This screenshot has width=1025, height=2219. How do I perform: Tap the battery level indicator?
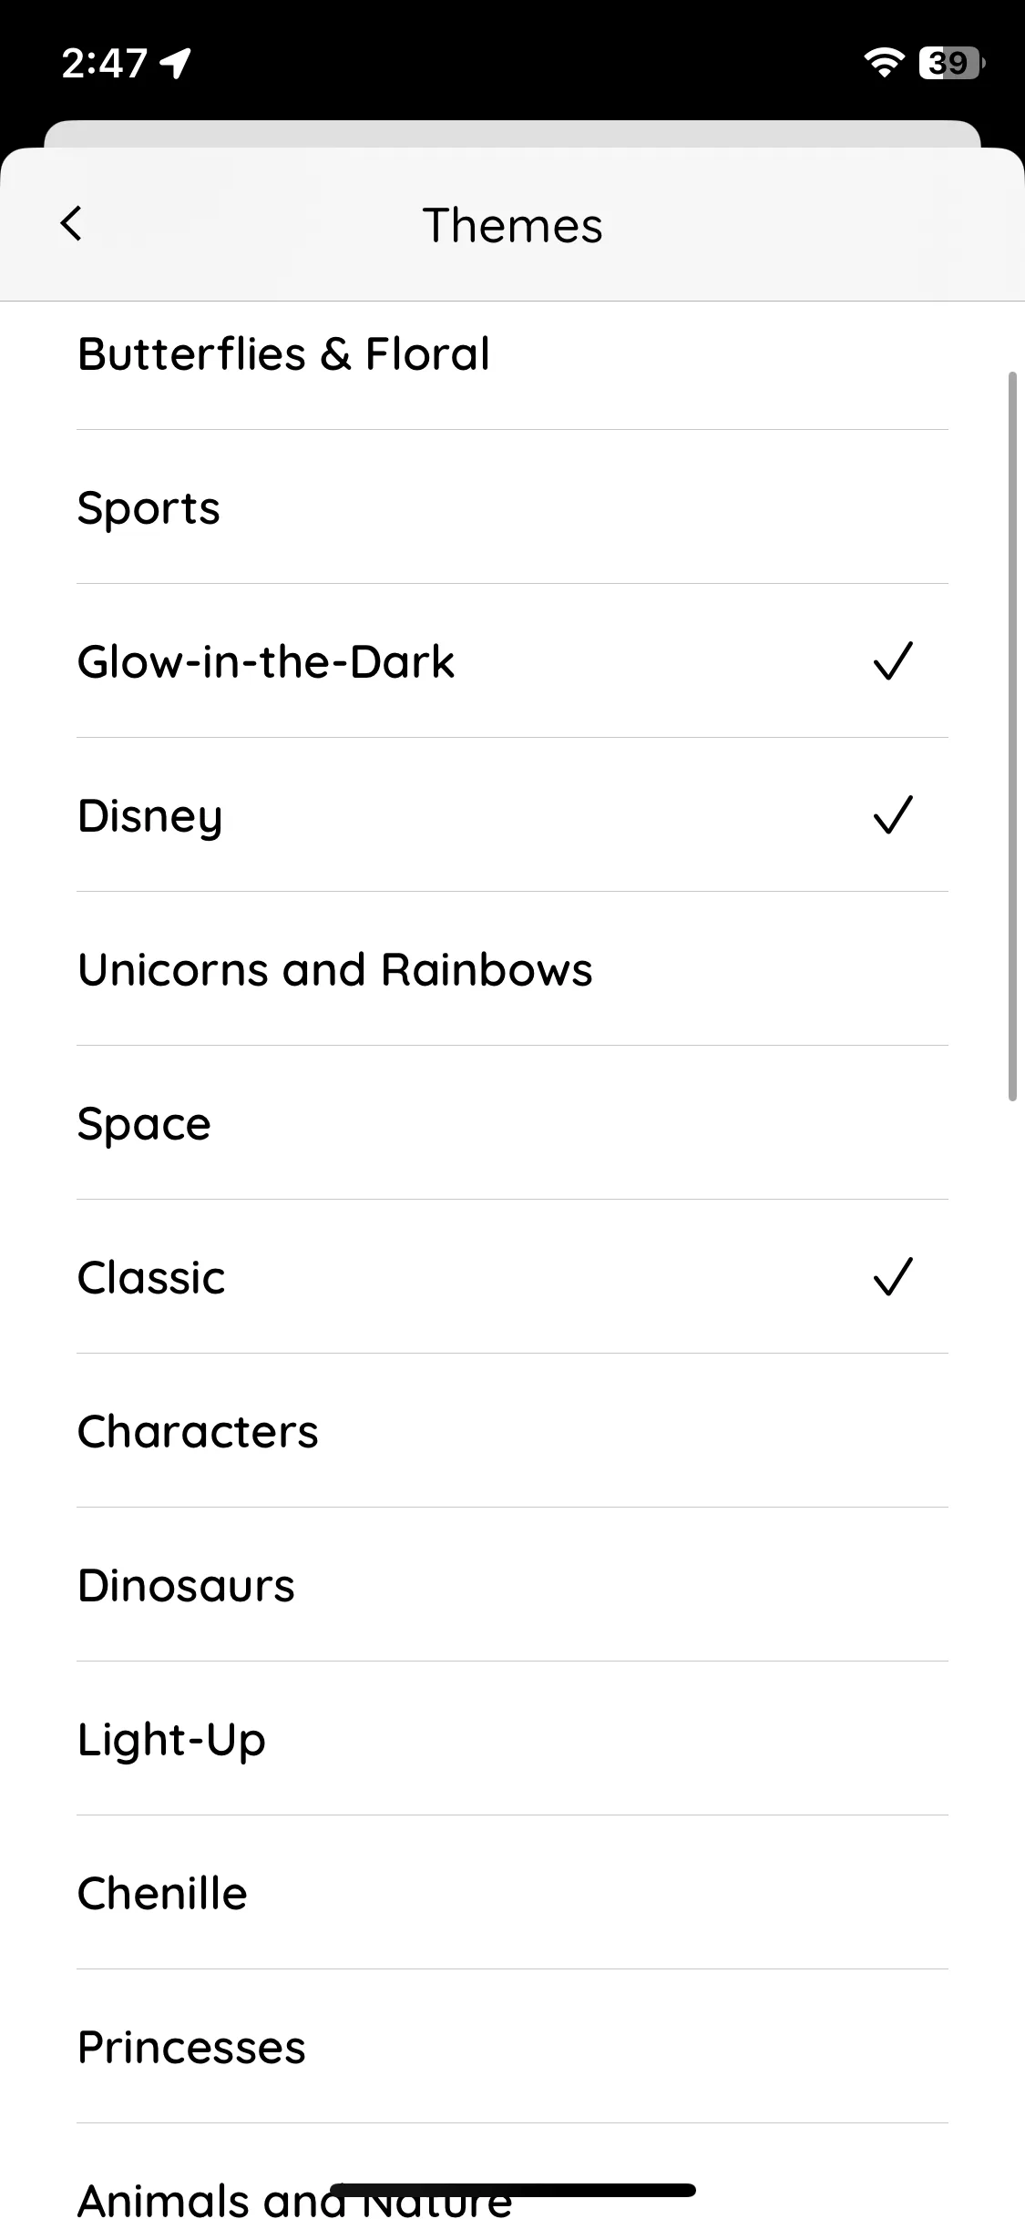click(x=951, y=63)
